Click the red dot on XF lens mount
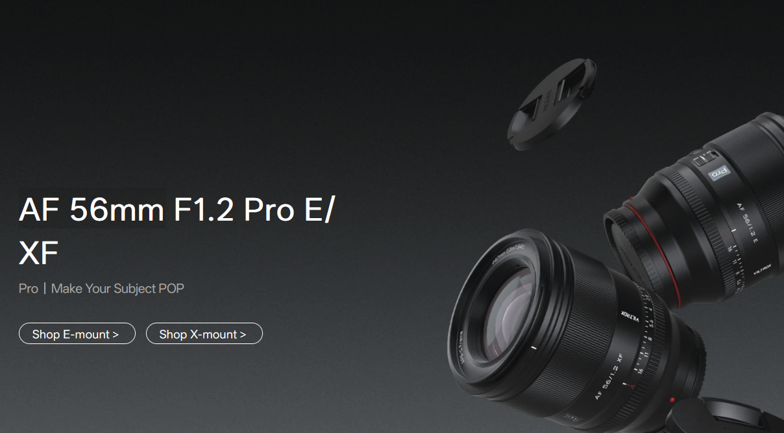784x433 pixels. [672, 400]
